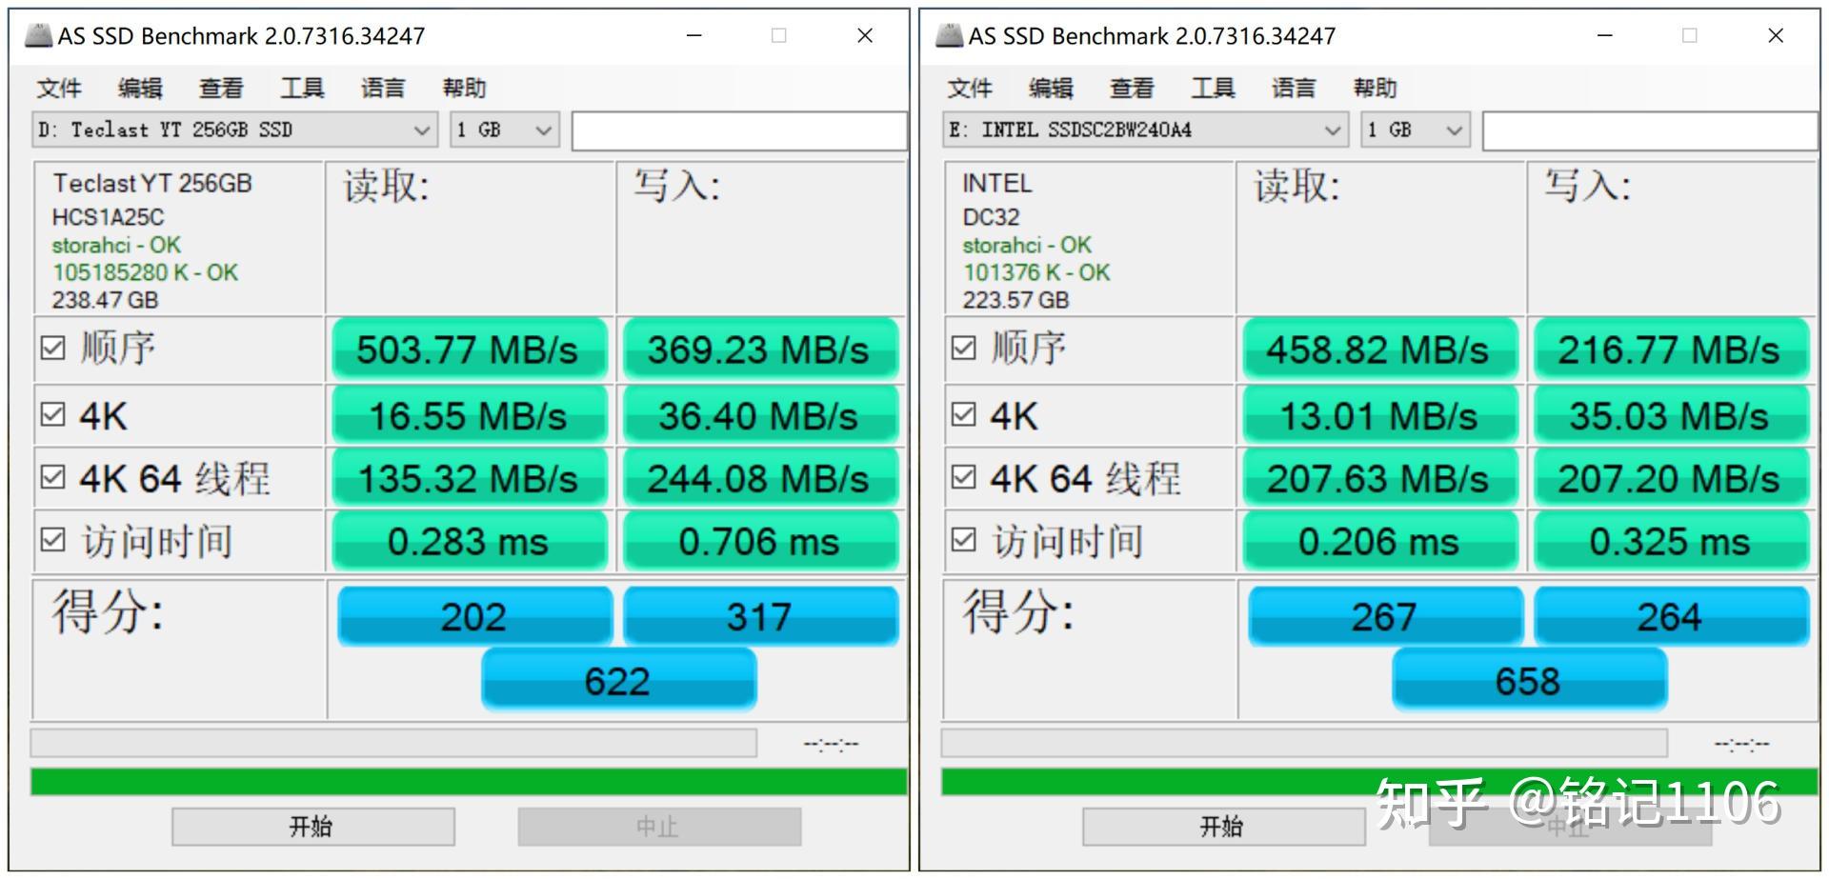Screen dimensions: 1829x879
Task: Click 4K read result 13.01 MB/s
Action: (1379, 416)
